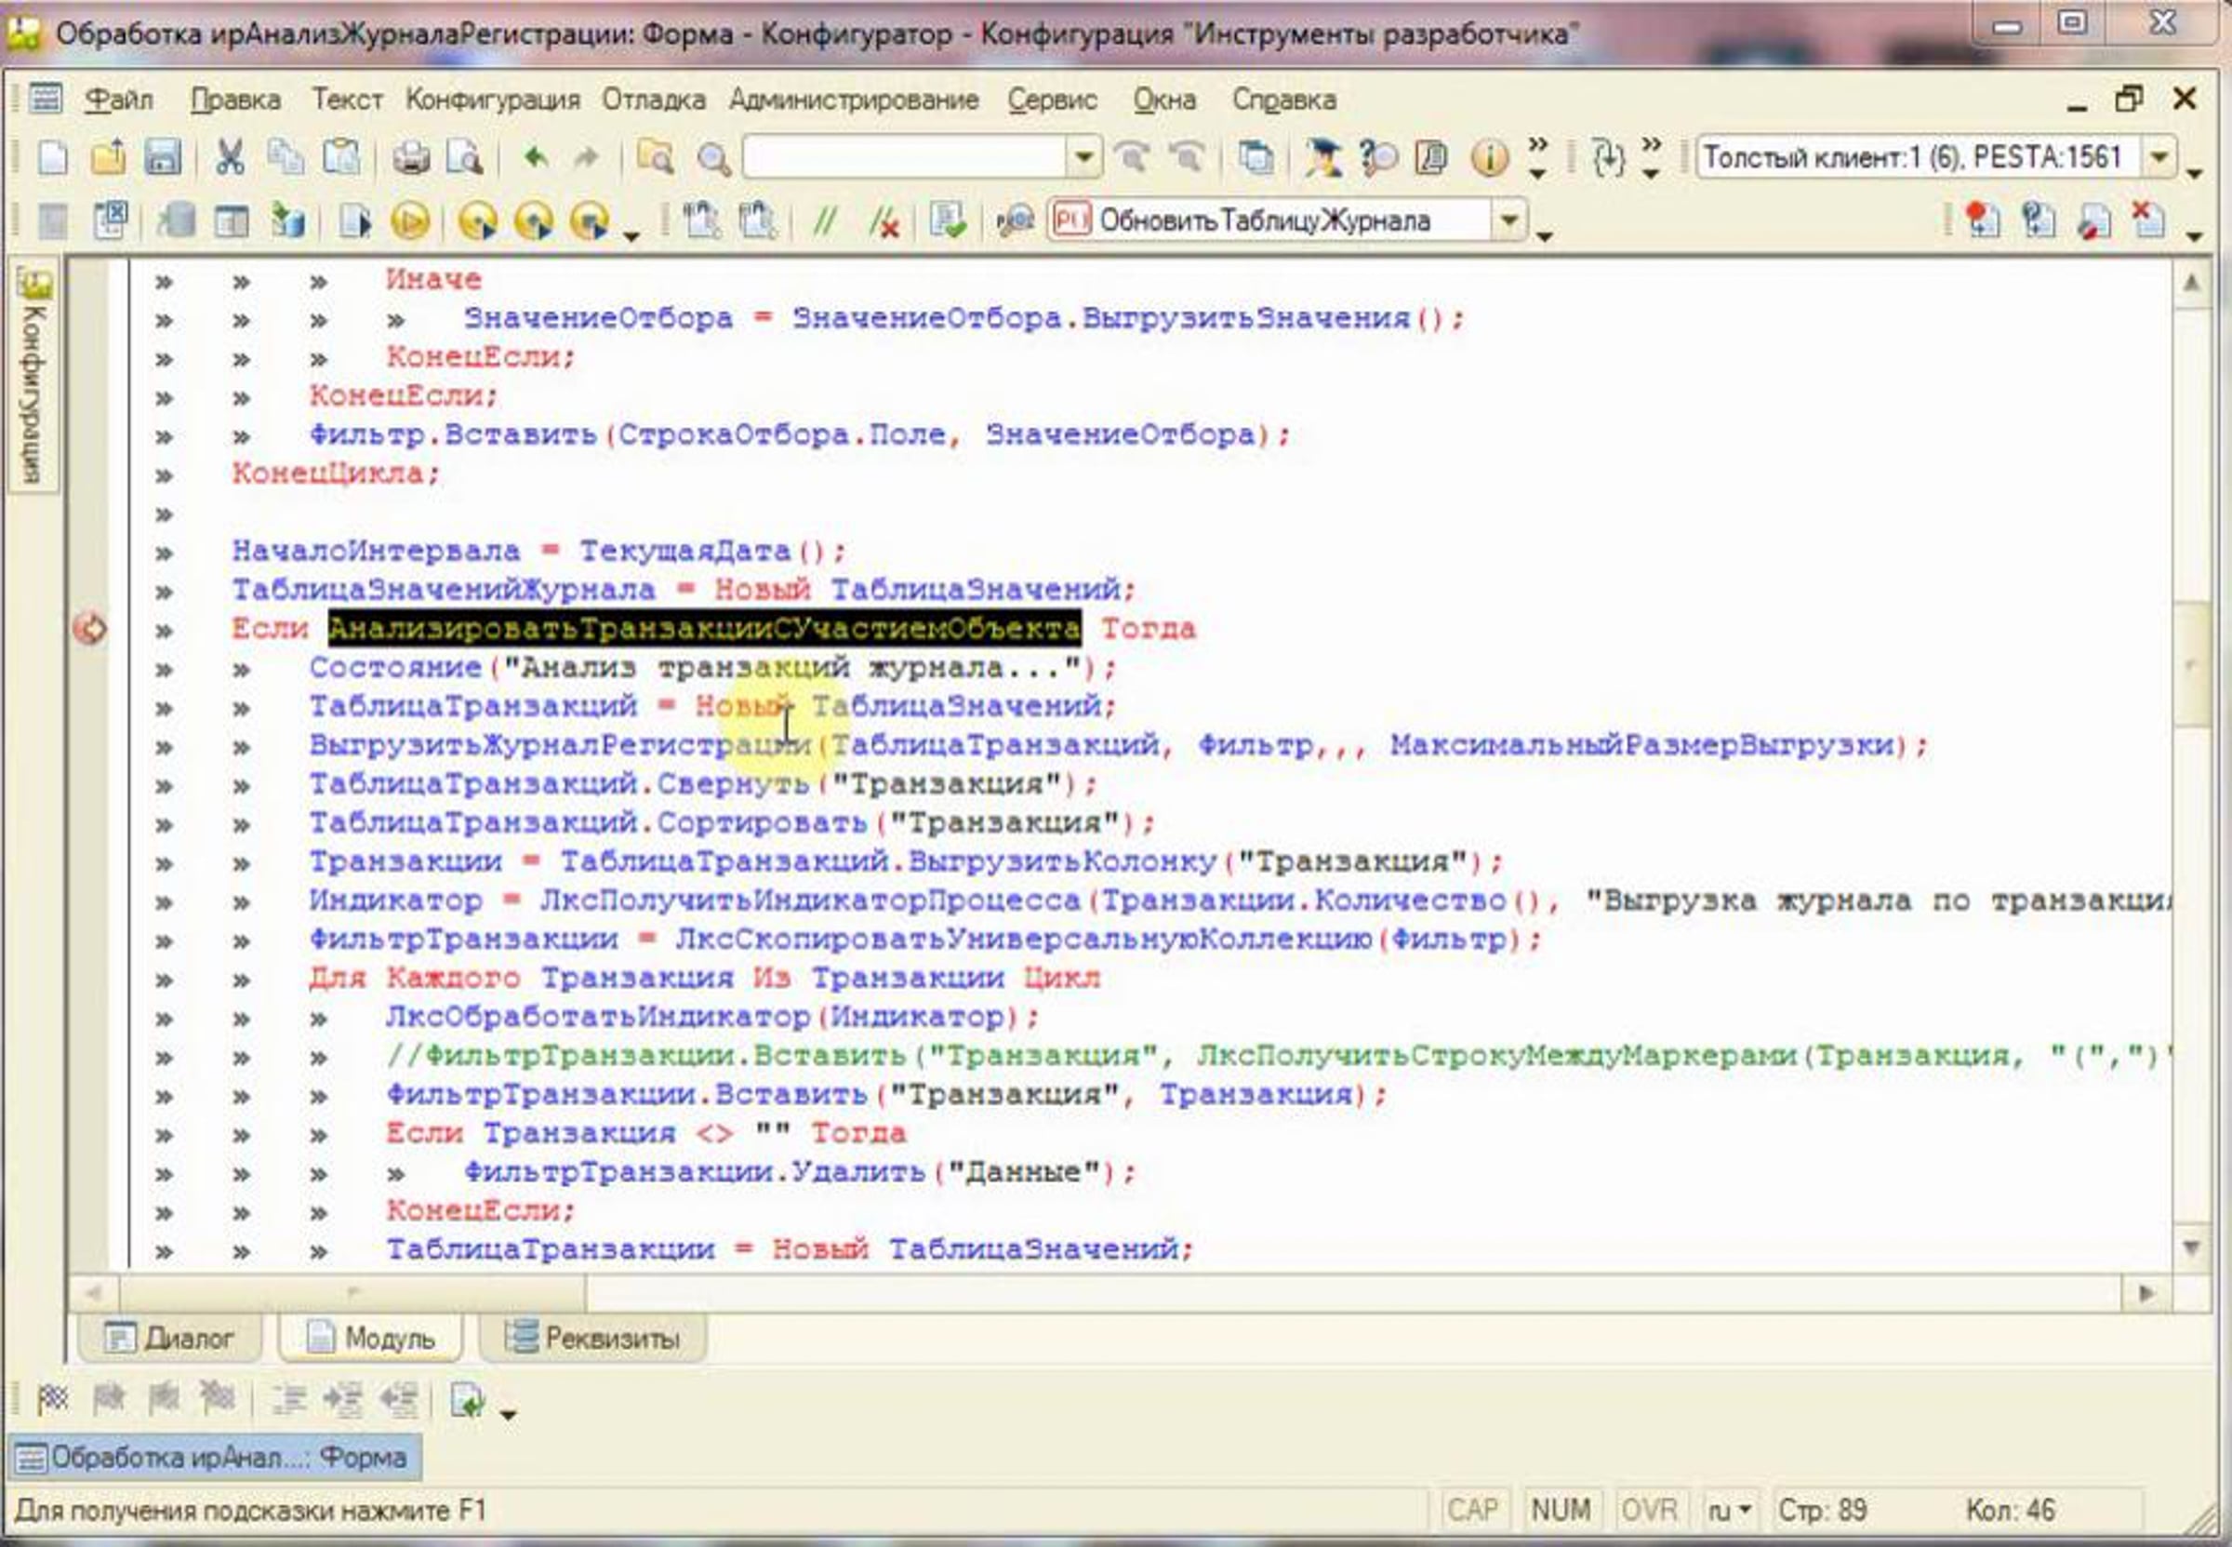Click the OVR indicator in the status bar
Viewport: 2232px width, 1547px height.
point(1649,1511)
